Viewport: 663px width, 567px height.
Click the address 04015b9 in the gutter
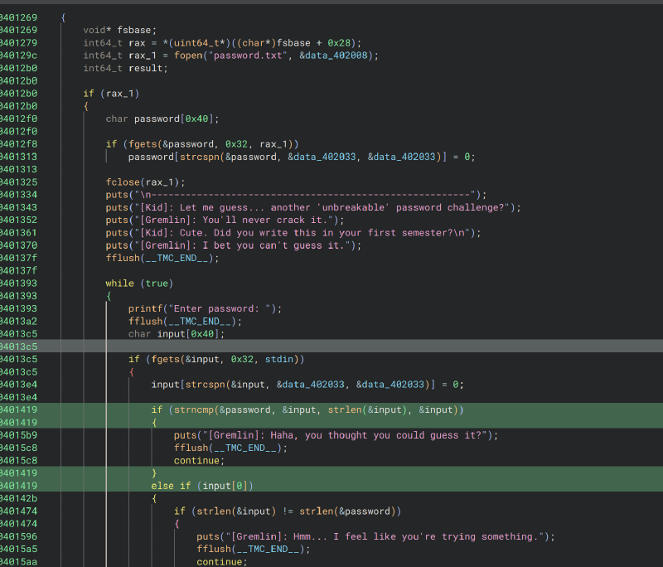point(18,435)
